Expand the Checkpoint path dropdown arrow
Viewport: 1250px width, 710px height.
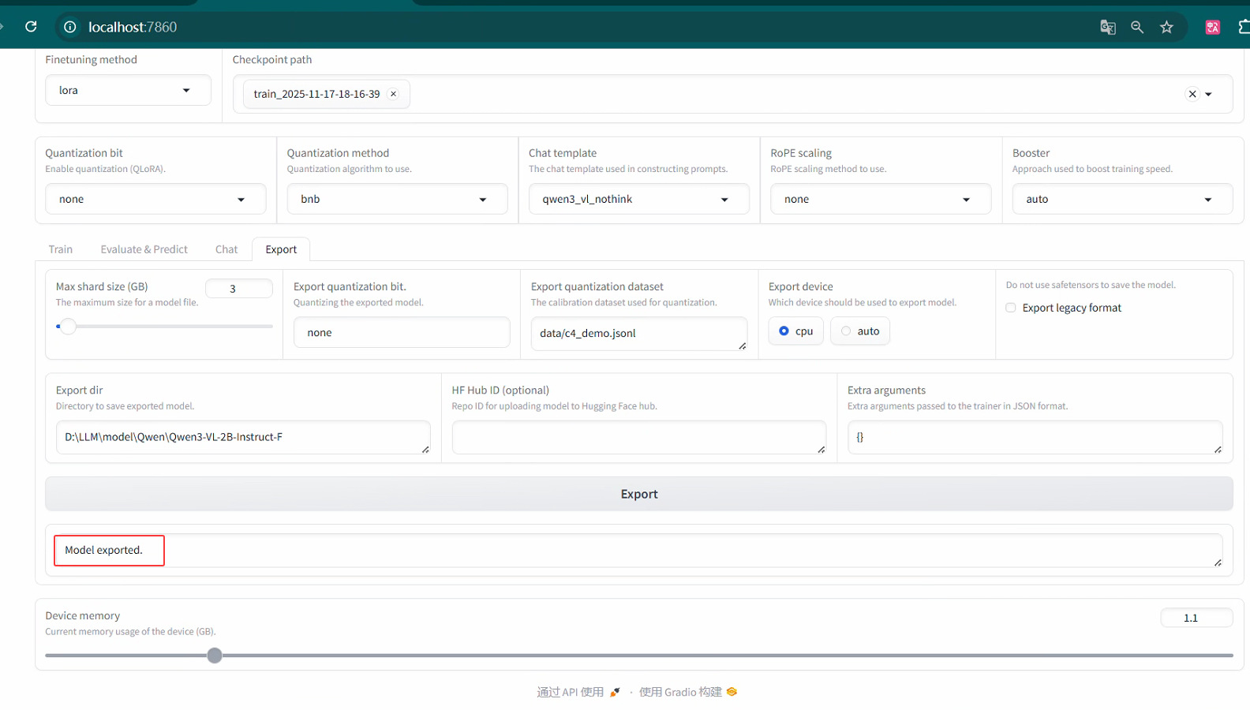coord(1208,94)
